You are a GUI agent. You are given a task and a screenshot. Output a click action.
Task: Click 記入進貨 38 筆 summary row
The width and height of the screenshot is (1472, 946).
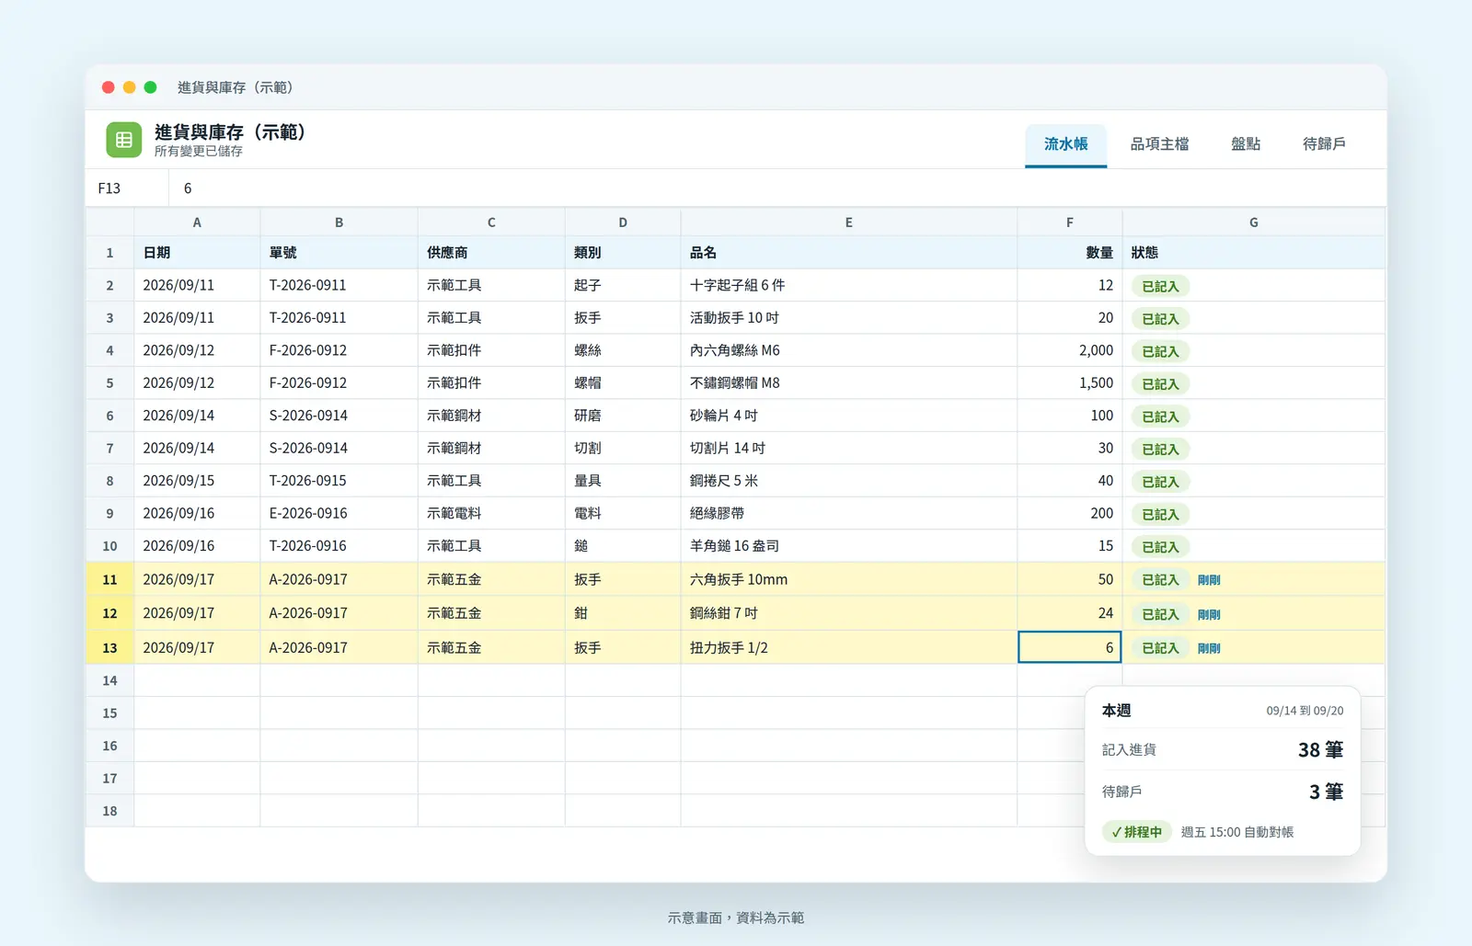(1223, 750)
